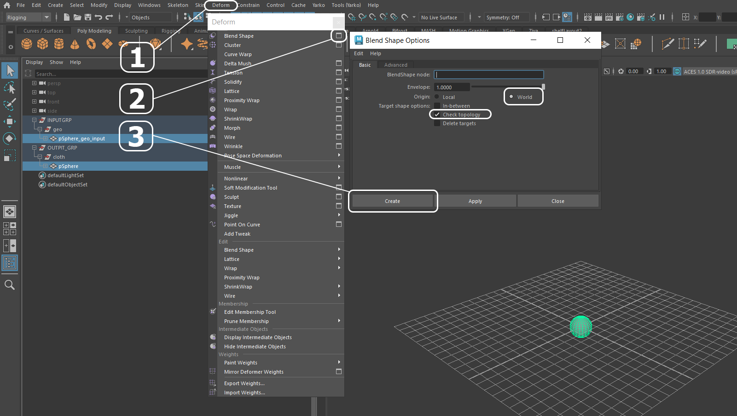Choose Proximity Wrap from Deform menu

click(x=242, y=100)
